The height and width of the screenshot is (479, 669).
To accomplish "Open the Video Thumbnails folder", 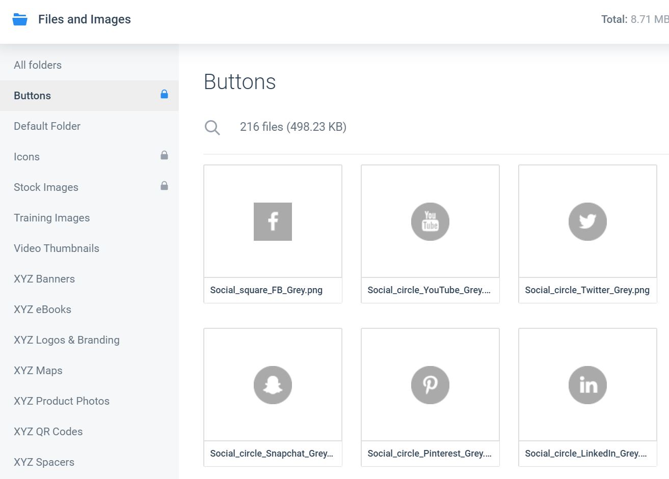I will coord(89,248).
